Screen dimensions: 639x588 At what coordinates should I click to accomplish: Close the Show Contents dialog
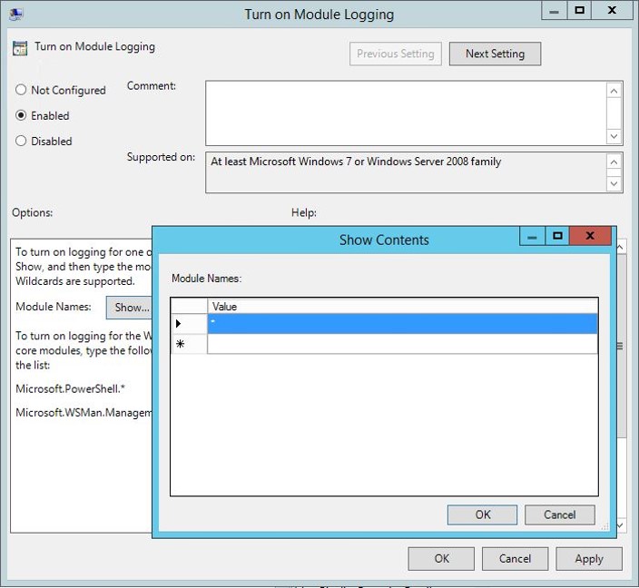[590, 236]
